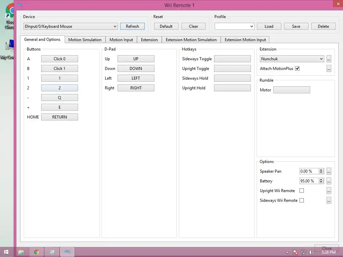Enable Sideways Wii Remote checkbox
The width and height of the screenshot is (343, 257).
click(x=302, y=200)
